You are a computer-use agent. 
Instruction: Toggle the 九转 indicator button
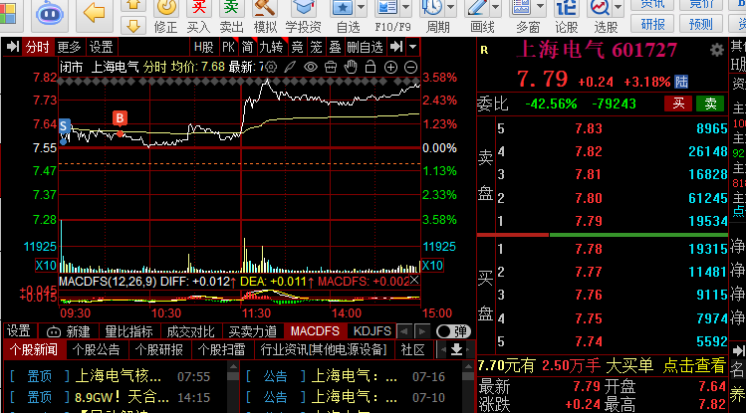[x=271, y=47]
